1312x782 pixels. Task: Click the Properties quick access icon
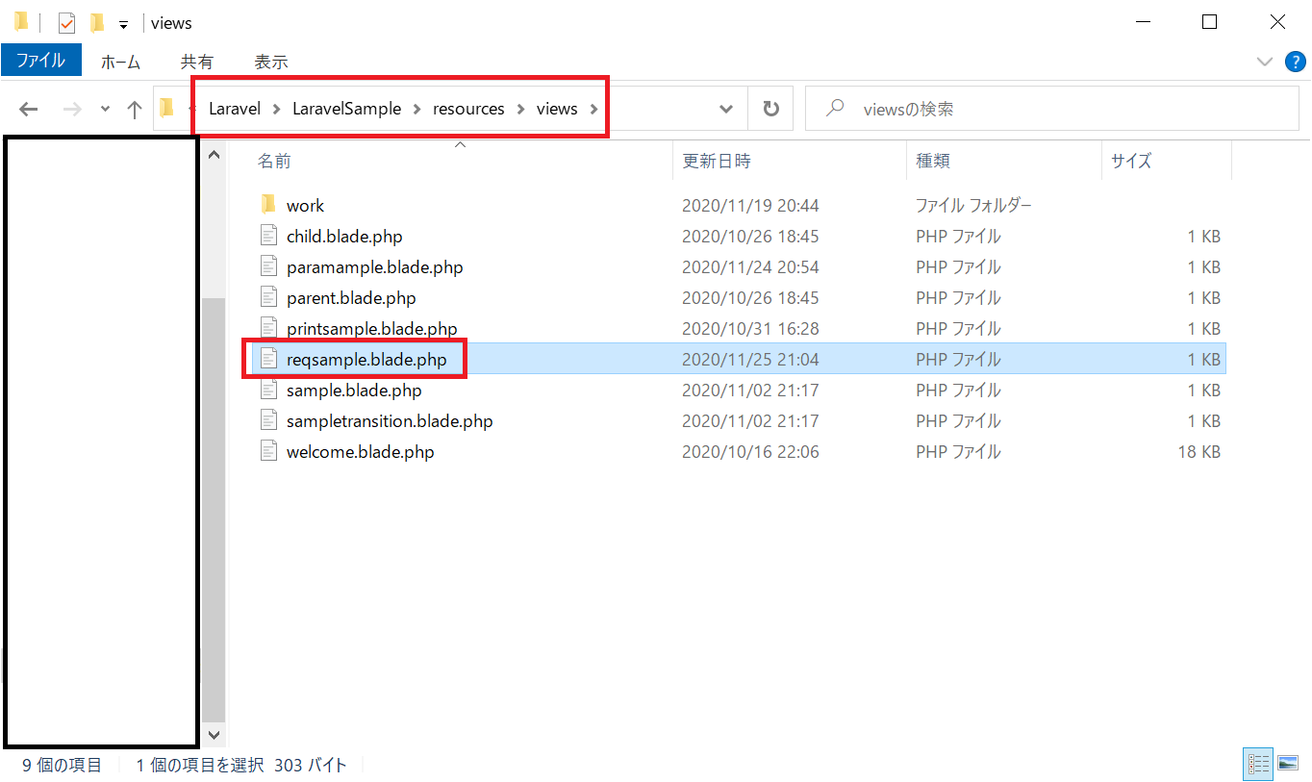(x=66, y=23)
